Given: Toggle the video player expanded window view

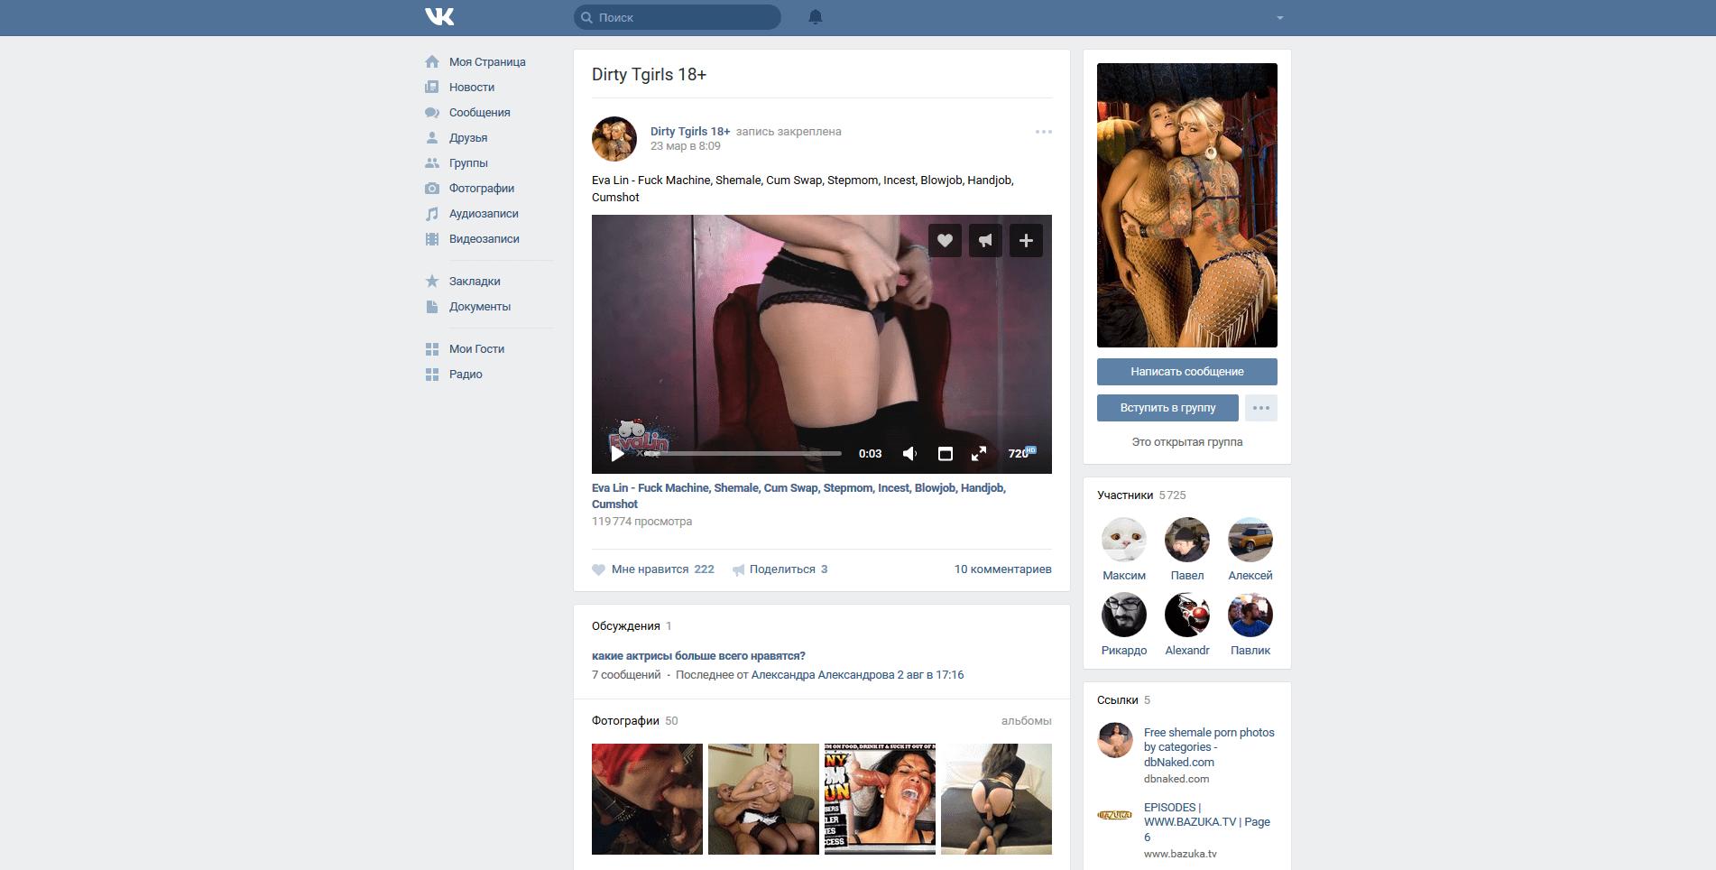Looking at the screenshot, I should (945, 454).
